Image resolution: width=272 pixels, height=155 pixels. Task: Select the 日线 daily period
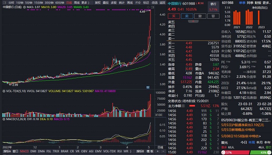click(x=69, y=2)
